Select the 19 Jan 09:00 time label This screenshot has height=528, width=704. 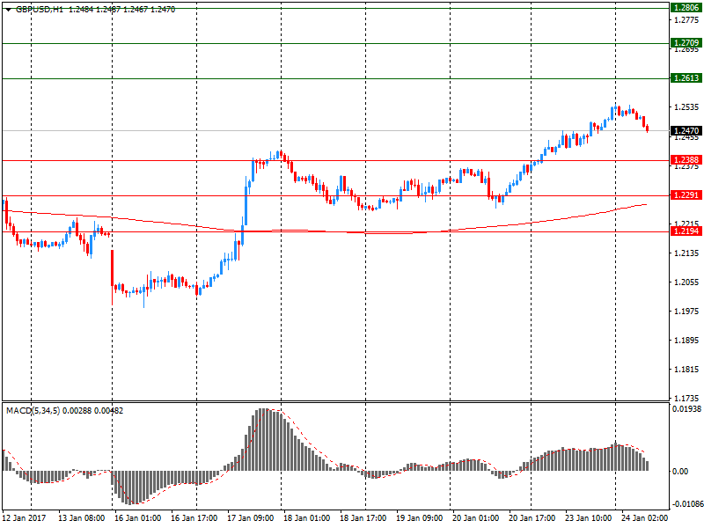(x=420, y=517)
